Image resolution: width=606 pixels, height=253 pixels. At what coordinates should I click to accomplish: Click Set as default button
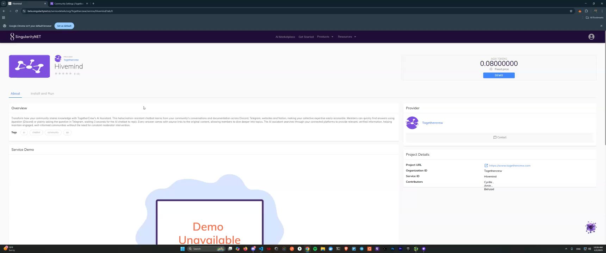tap(64, 26)
